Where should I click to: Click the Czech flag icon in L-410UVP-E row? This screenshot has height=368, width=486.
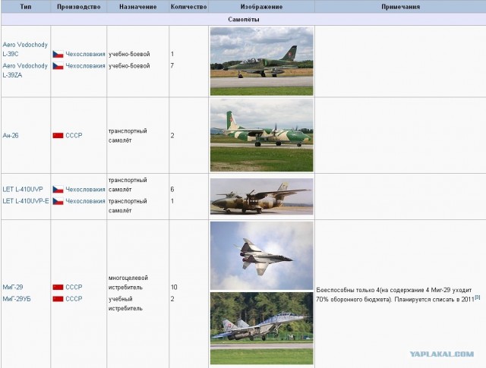click(58, 201)
